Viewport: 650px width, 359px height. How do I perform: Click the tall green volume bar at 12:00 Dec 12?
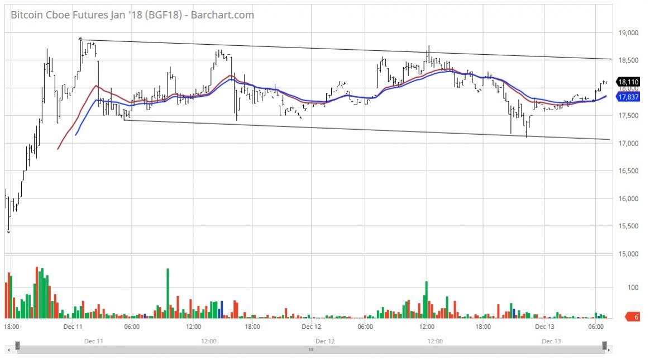tap(426, 299)
